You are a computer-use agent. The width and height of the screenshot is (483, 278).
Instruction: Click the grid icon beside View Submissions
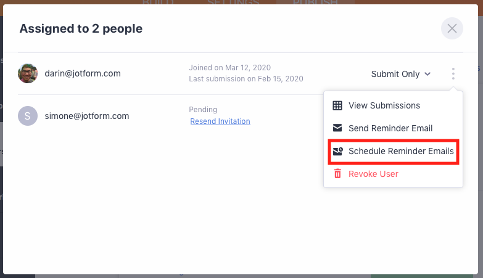click(x=337, y=105)
